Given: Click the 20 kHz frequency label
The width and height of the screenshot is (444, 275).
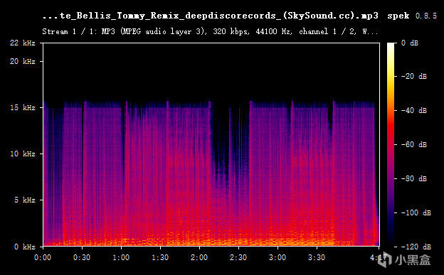Looking at the screenshot, I should point(23,61).
